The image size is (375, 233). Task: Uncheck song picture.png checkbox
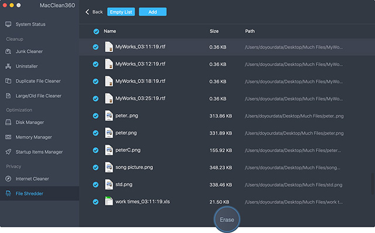coord(96,167)
